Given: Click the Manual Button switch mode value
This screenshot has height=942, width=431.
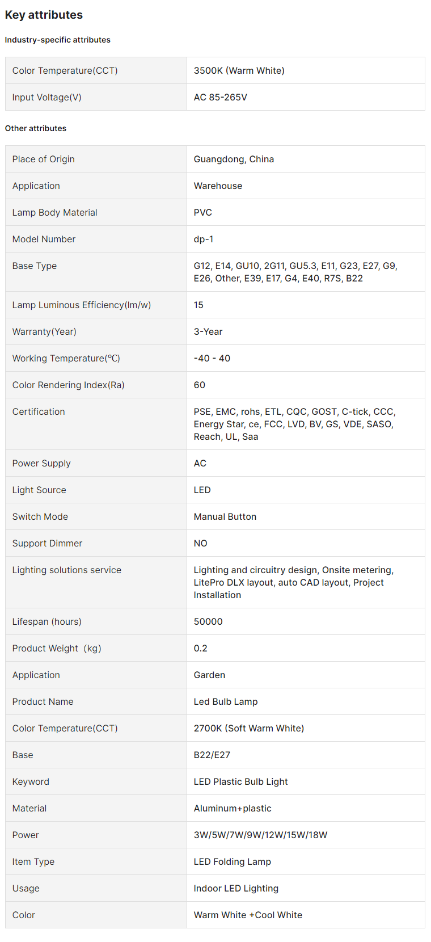Looking at the screenshot, I should [x=225, y=516].
